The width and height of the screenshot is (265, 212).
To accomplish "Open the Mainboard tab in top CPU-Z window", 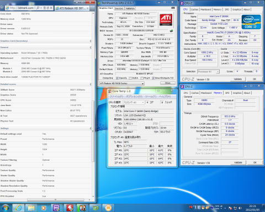I will [206, 9].
